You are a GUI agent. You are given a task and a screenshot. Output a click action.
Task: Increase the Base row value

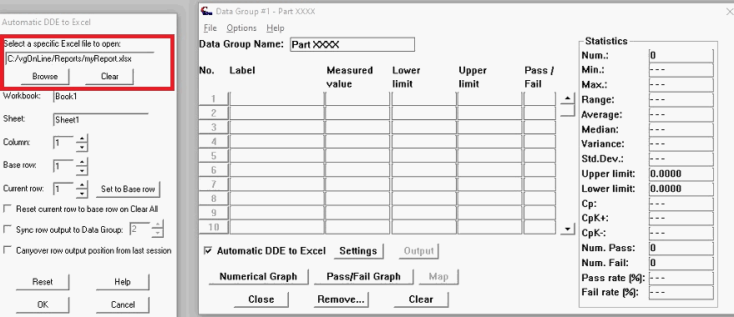tap(82, 162)
